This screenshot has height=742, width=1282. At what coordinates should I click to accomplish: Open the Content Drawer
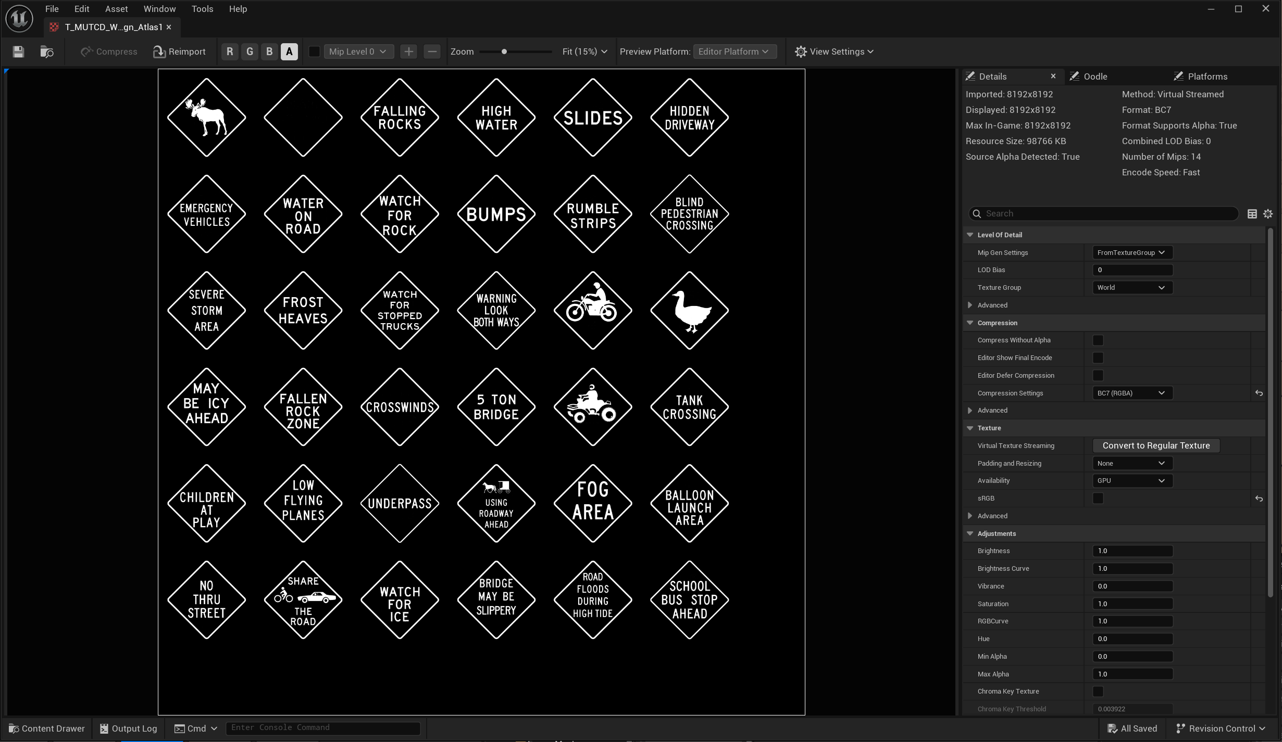click(47, 728)
